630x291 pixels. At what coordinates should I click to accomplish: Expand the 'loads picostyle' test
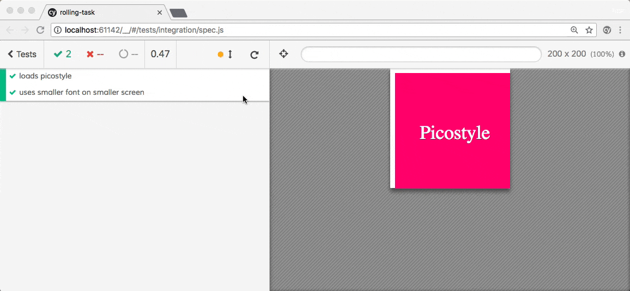137,76
